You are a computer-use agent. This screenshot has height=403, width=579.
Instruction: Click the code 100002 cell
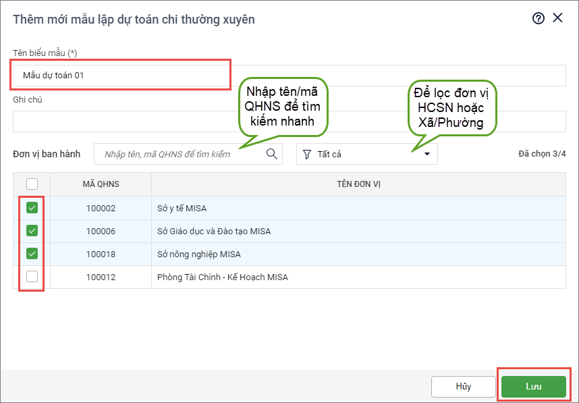tap(101, 208)
